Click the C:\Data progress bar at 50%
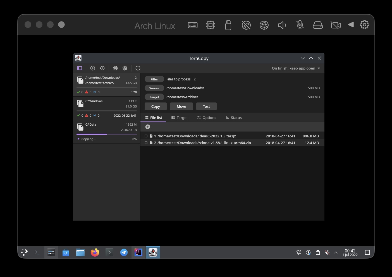The width and height of the screenshot is (392, 277). [x=107, y=134]
